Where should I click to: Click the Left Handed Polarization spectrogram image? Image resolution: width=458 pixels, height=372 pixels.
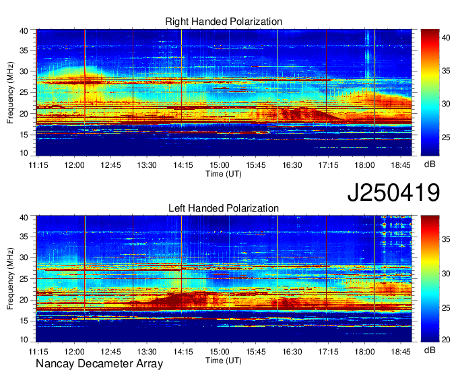224,279
